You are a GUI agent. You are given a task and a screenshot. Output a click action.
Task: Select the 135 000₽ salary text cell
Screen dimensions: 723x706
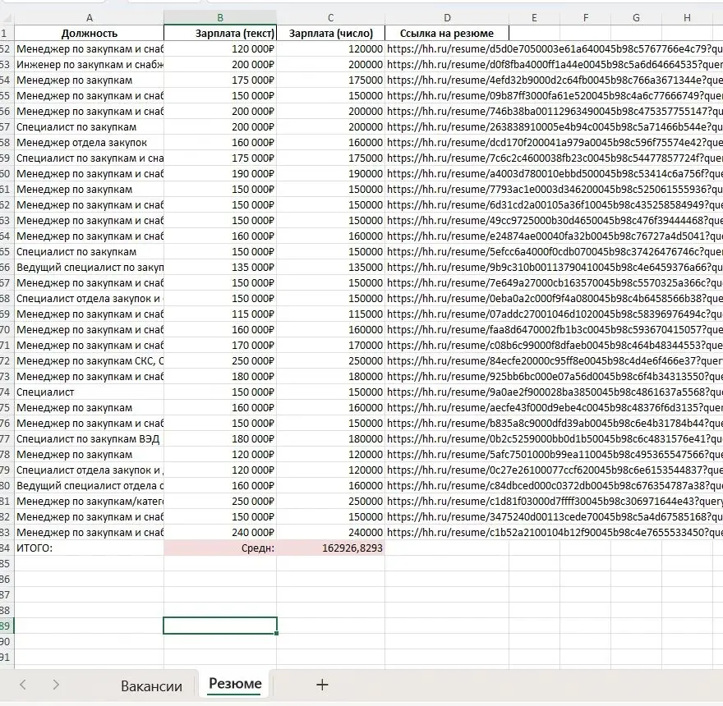tap(220, 268)
